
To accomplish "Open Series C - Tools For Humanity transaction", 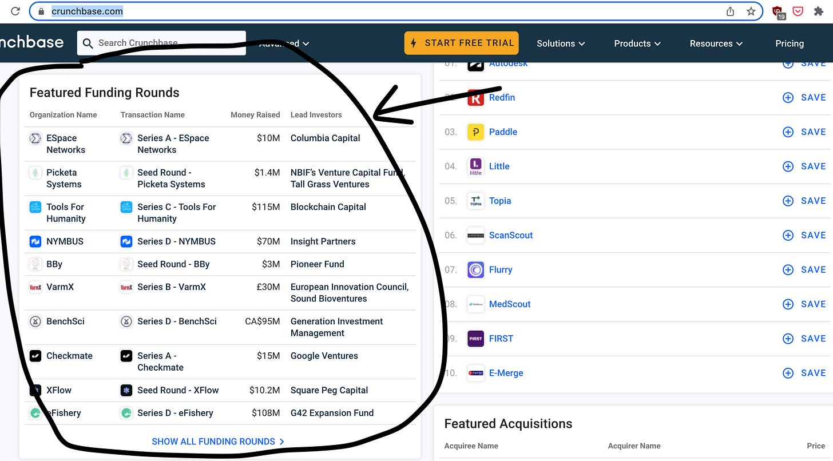I will click(x=177, y=213).
